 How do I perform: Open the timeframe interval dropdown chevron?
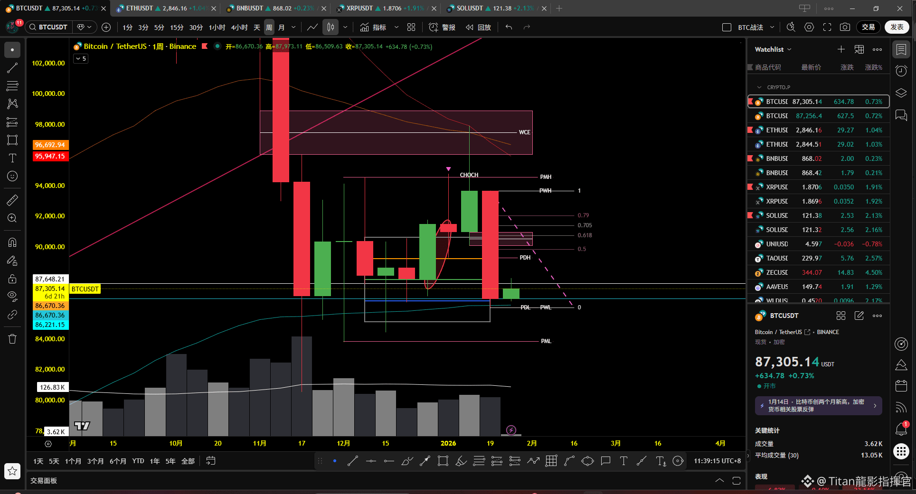click(x=293, y=27)
